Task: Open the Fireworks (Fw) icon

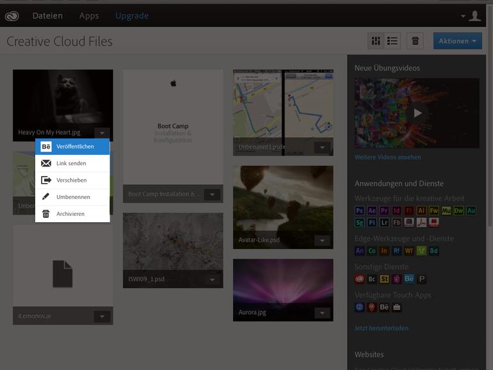Action: [x=434, y=211]
